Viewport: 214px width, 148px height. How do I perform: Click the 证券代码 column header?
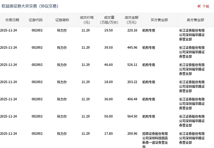36,20
